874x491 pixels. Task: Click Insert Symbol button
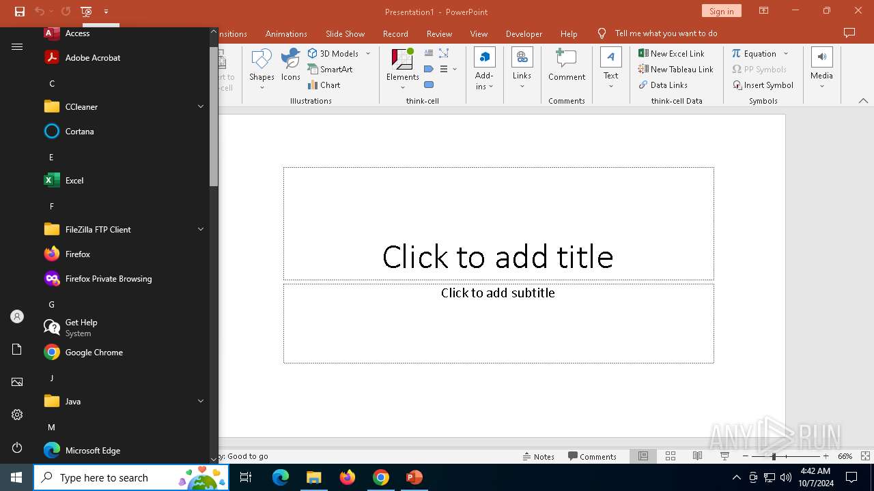763,85
